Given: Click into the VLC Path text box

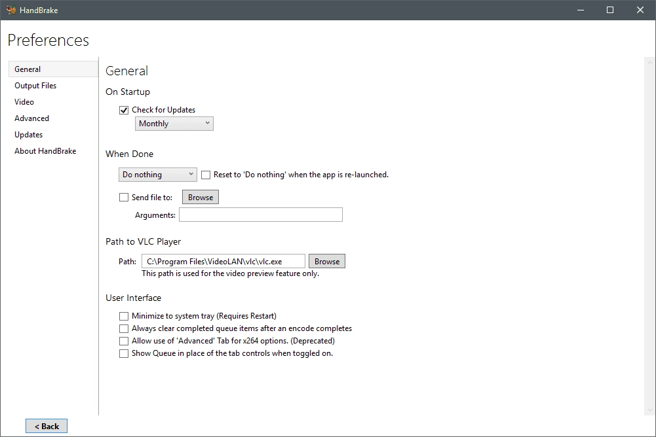Looking at the screenshot, I should [223, 262].
